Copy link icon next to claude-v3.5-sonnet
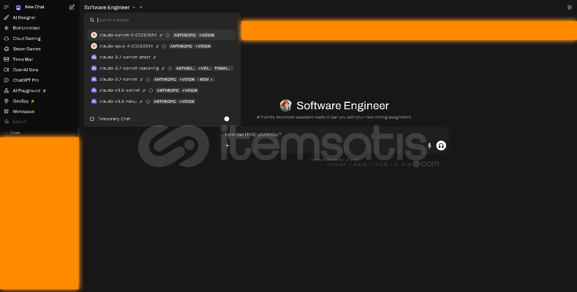The image size is (577, 292). tap(144, 91)
